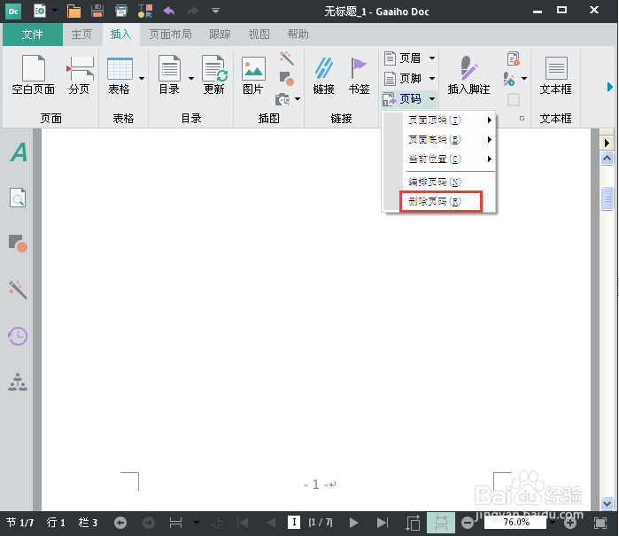
Task: Collapse the page number (页码) dropdown
Action: [x=432, y=98]
